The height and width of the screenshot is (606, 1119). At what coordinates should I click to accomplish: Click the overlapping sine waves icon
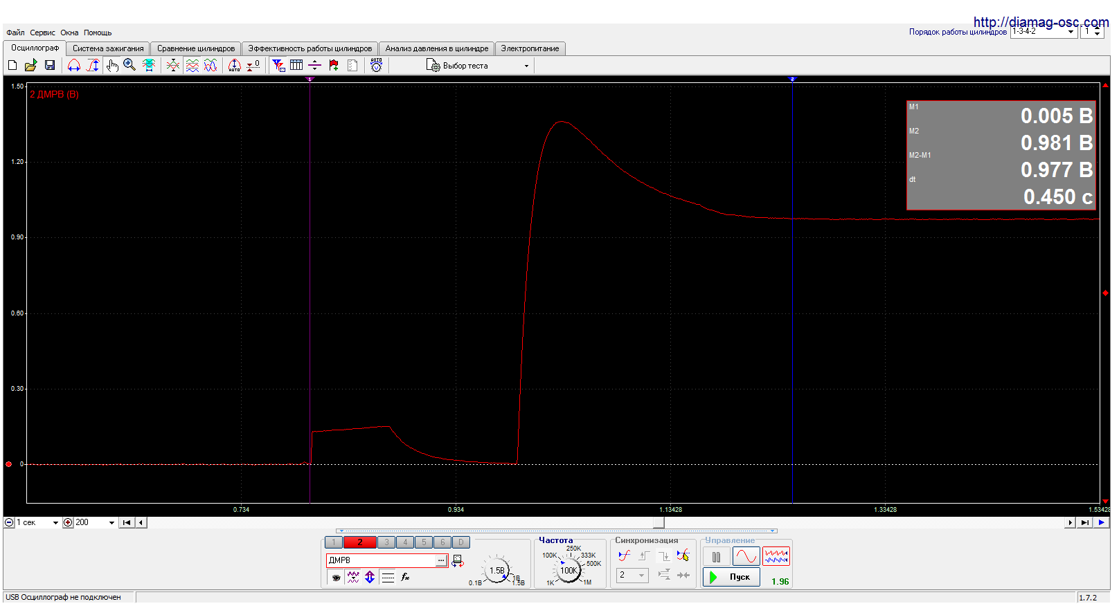pos(211,65)
